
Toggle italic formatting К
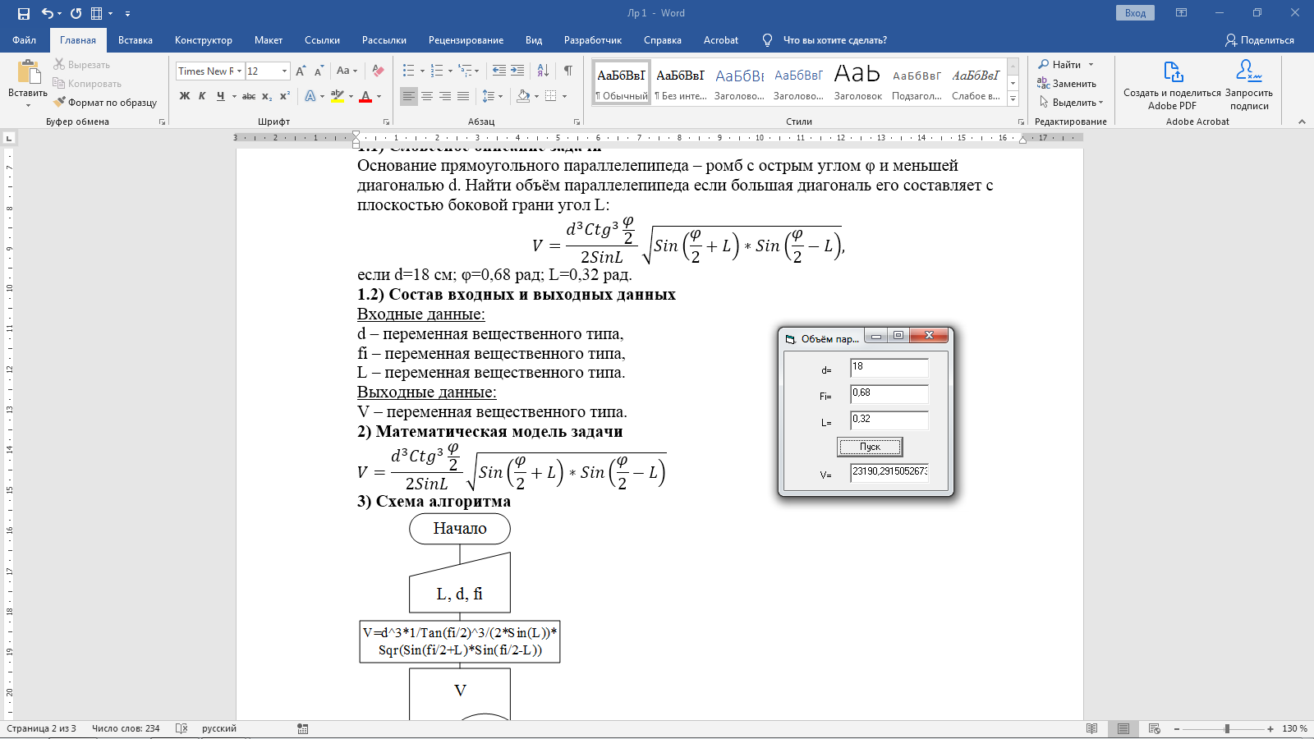(x=202, y=96)
